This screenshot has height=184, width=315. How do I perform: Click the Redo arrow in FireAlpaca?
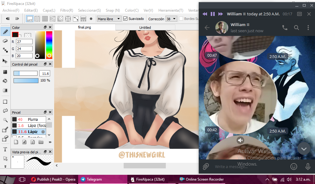pyautogui.click(x=17, y=19)
